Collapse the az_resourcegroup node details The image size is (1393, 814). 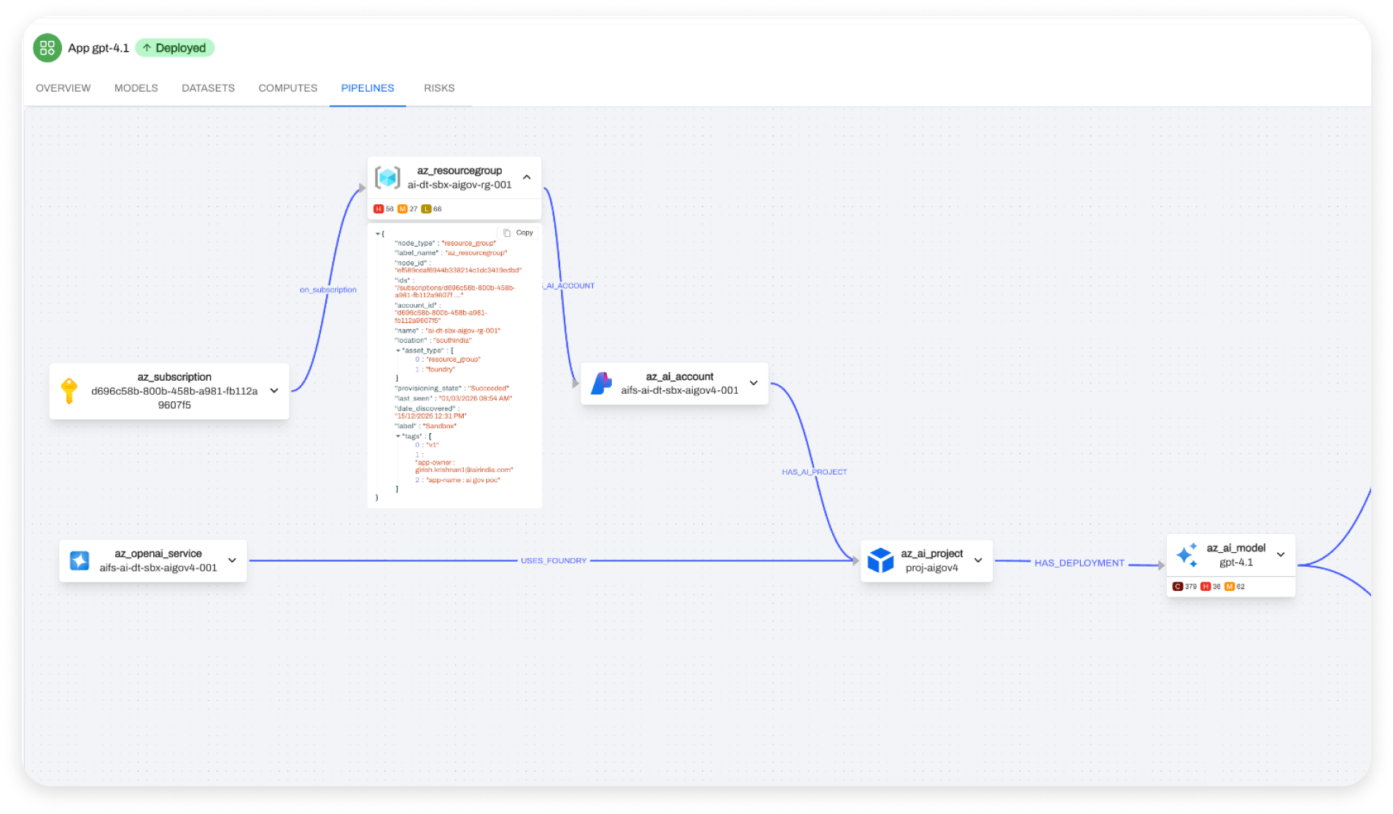tap(527, 177)
